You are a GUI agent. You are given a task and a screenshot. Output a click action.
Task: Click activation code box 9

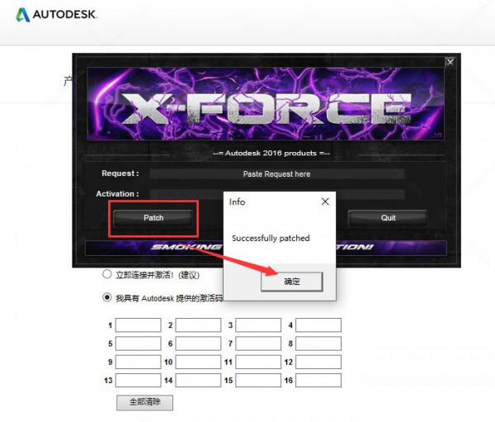[139, 362]
